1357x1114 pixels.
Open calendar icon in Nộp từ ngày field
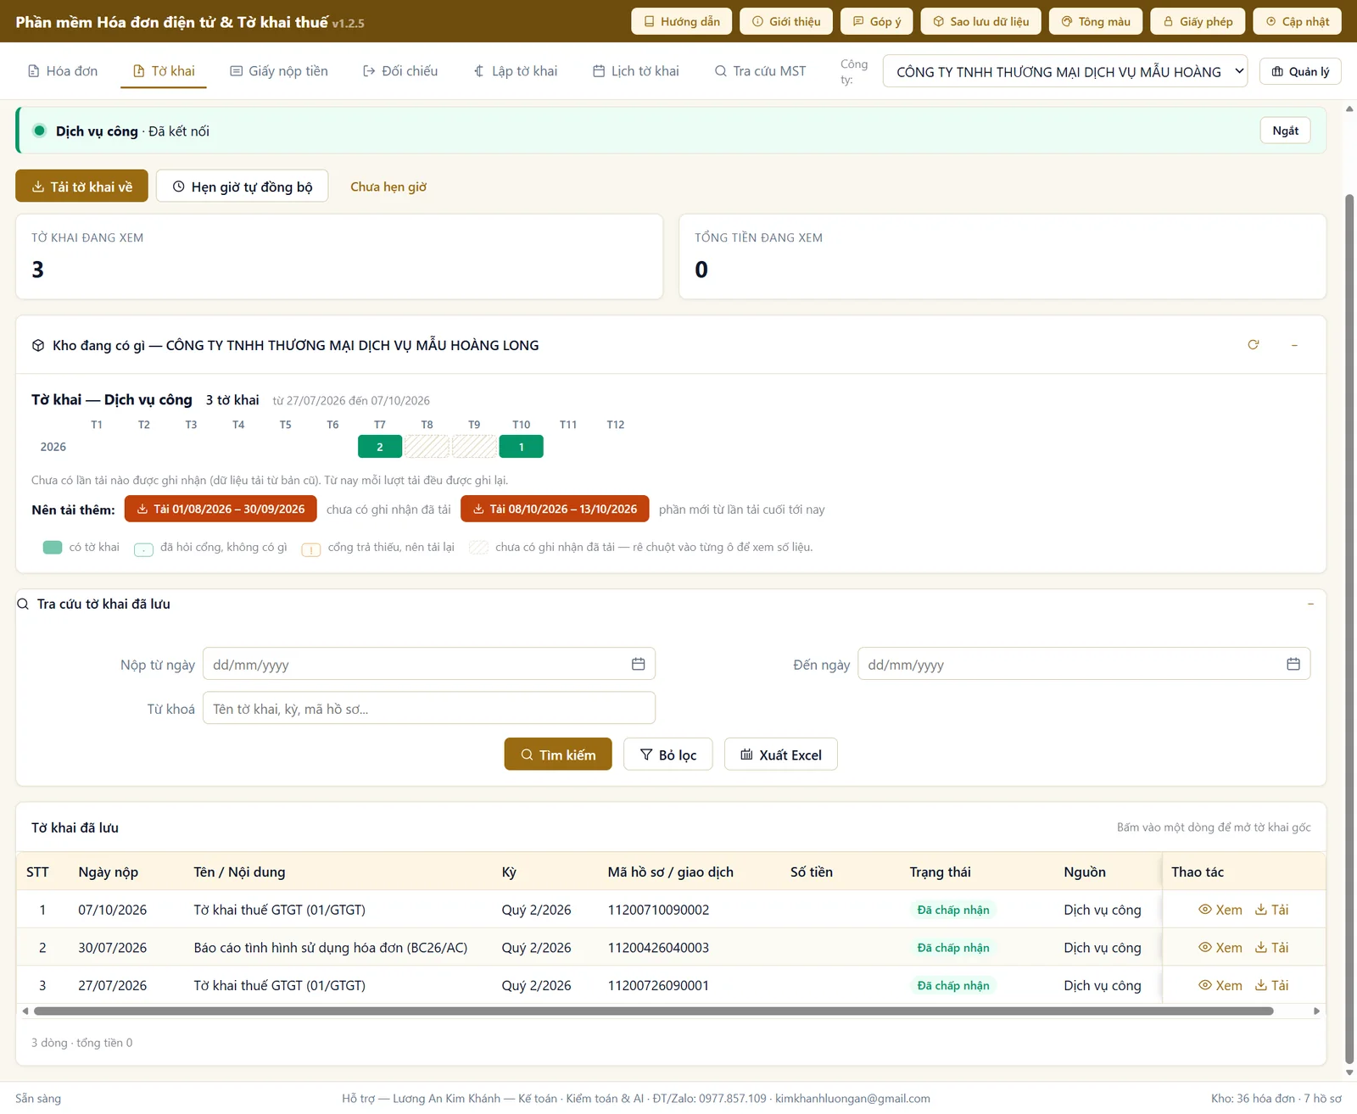pos(638,665)
